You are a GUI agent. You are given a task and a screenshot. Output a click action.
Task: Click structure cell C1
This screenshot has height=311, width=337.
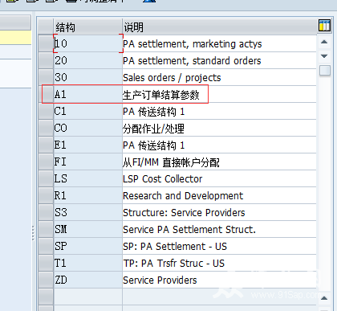tap(88, 111)
